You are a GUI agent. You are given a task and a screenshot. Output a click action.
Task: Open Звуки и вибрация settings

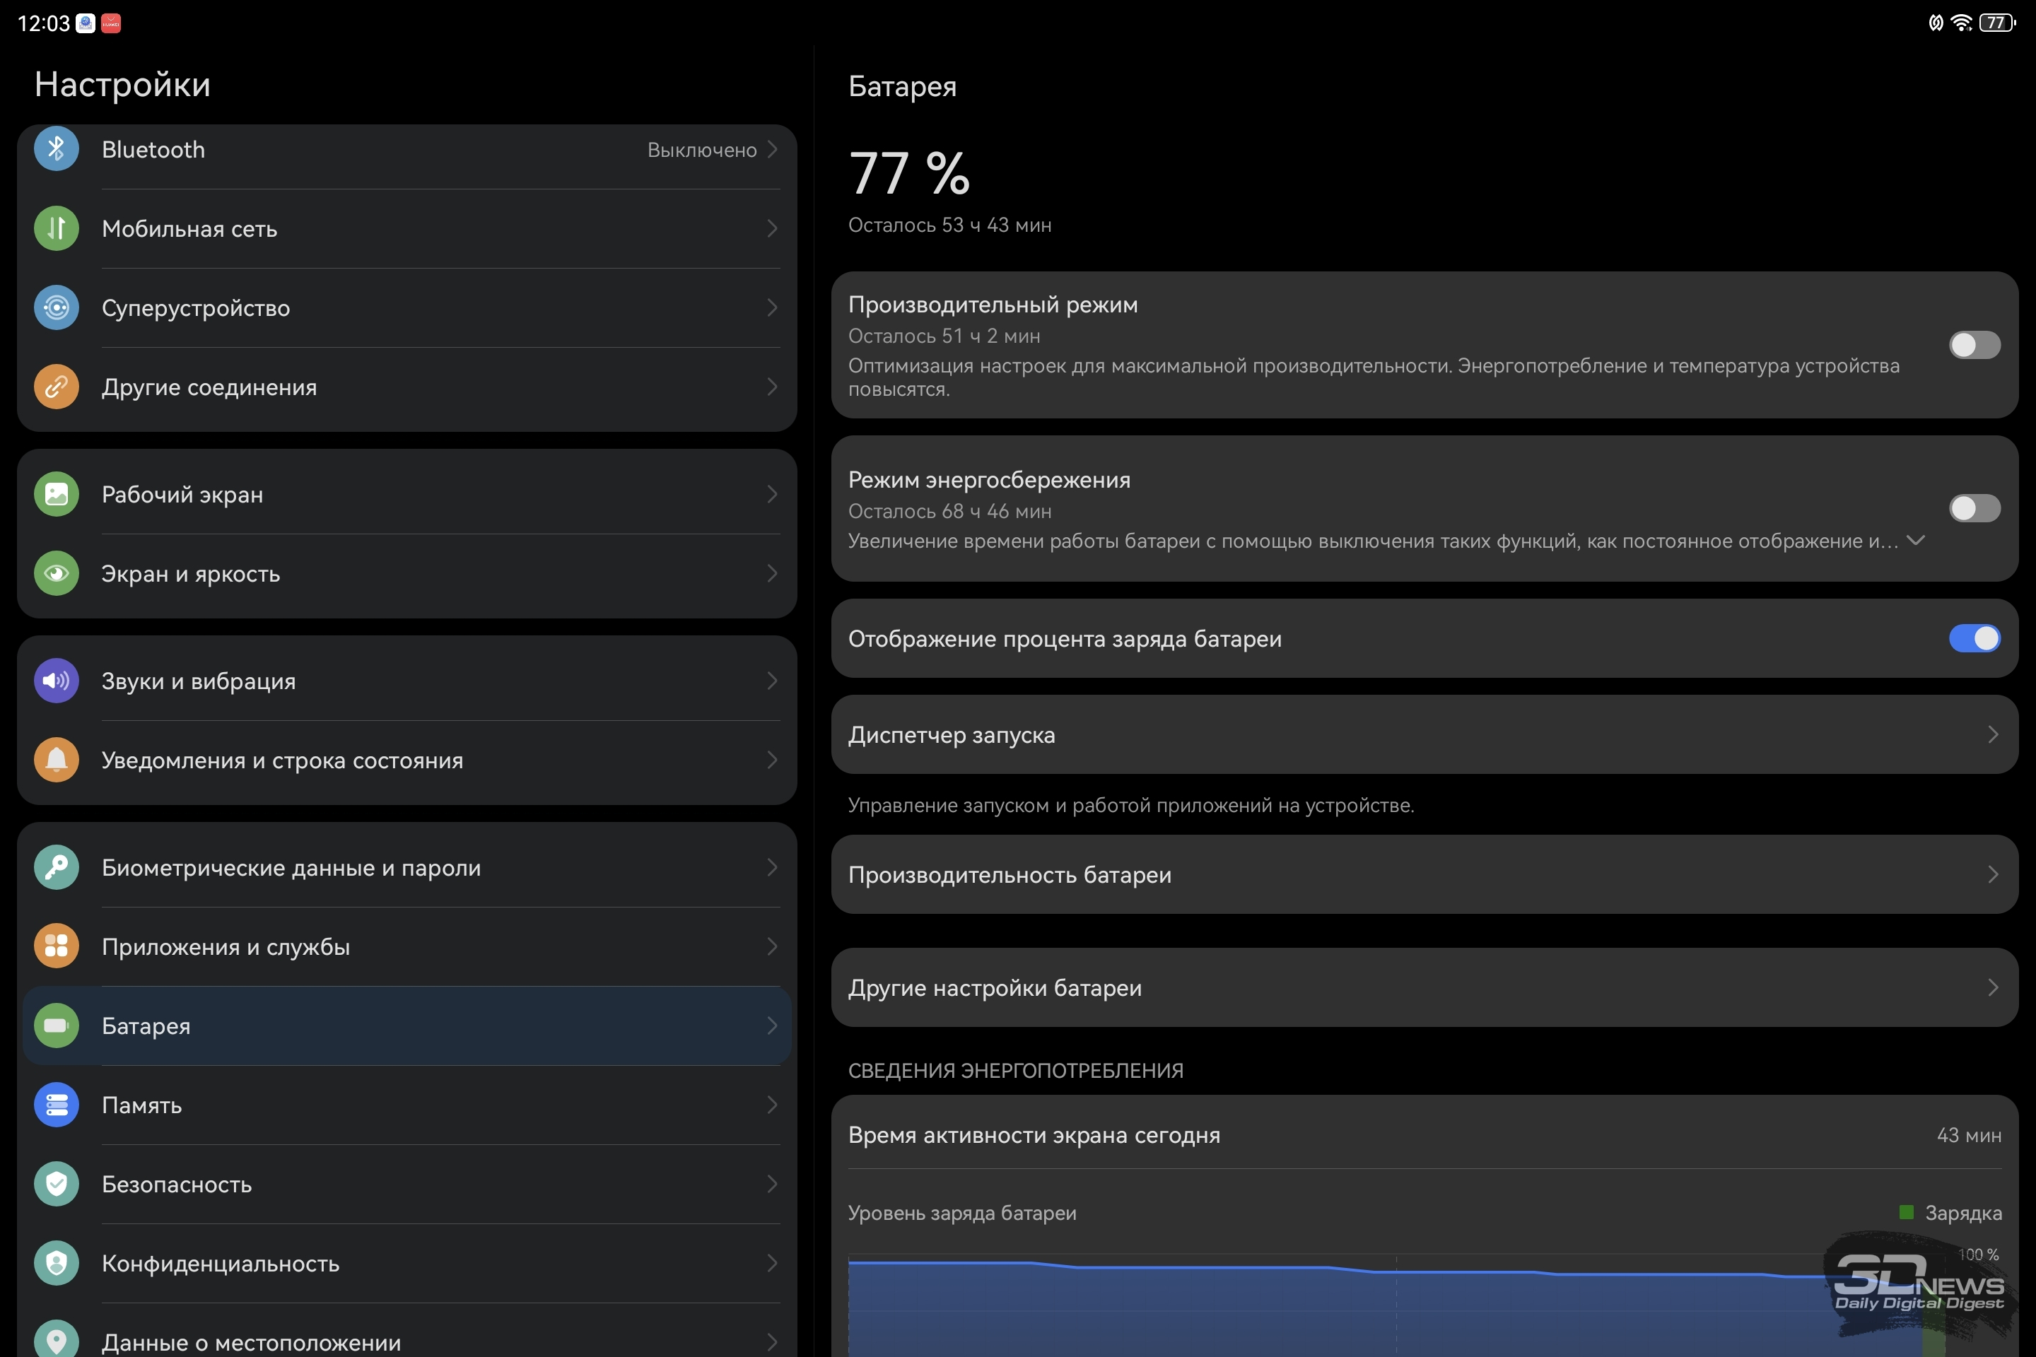pos(407,680)
